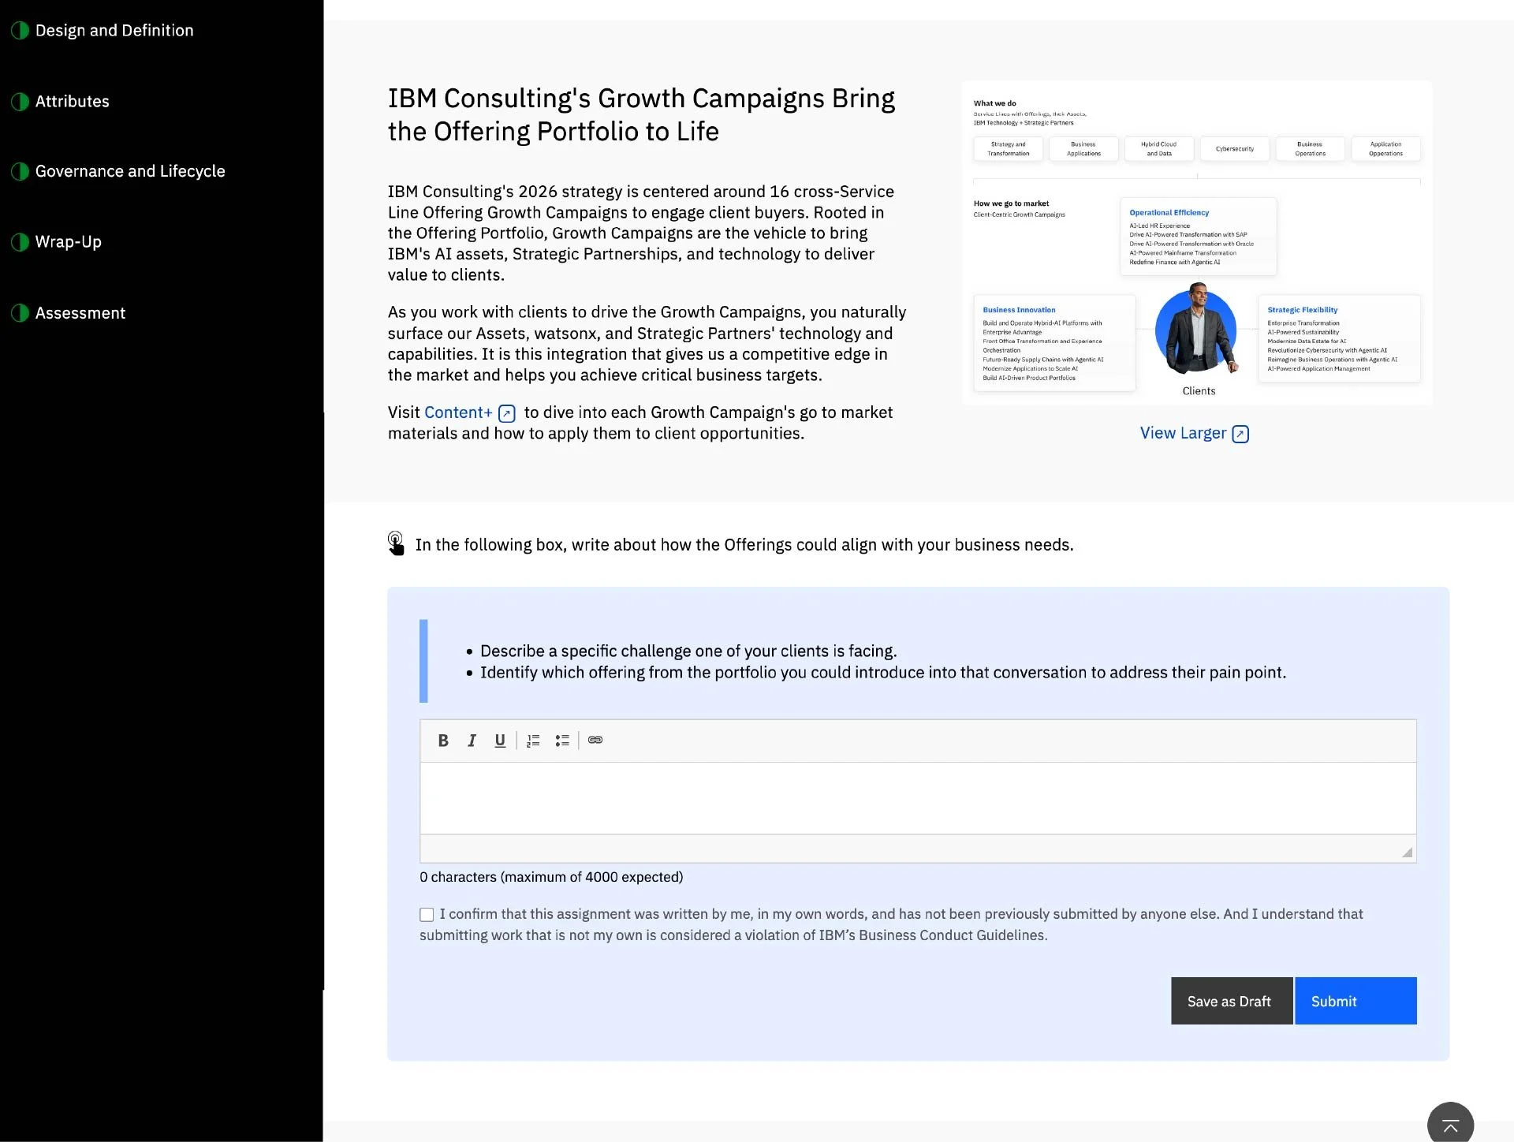Click the Business Innovation card heading
This screenshot has width=1514, height=1142.
pos(1019,310)
